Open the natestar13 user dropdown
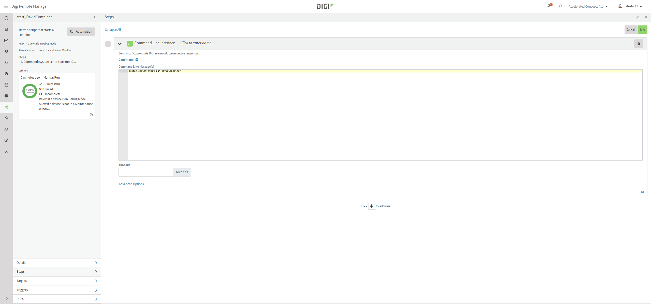The width and height of the screenshot is (651, 304). 630,6
